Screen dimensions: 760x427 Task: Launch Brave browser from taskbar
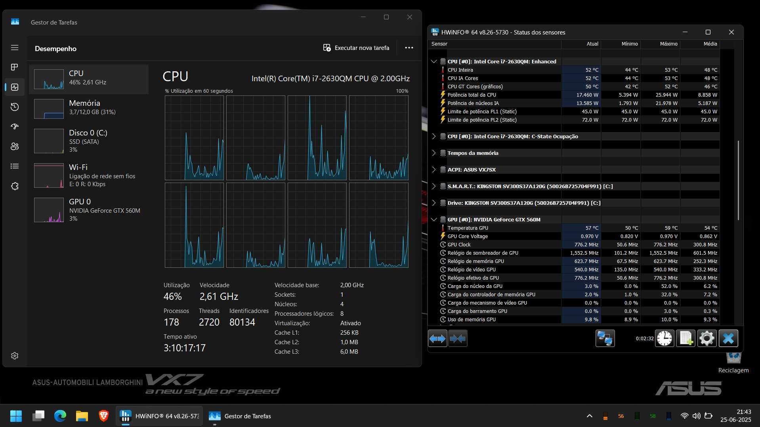[x=104, y=416]
